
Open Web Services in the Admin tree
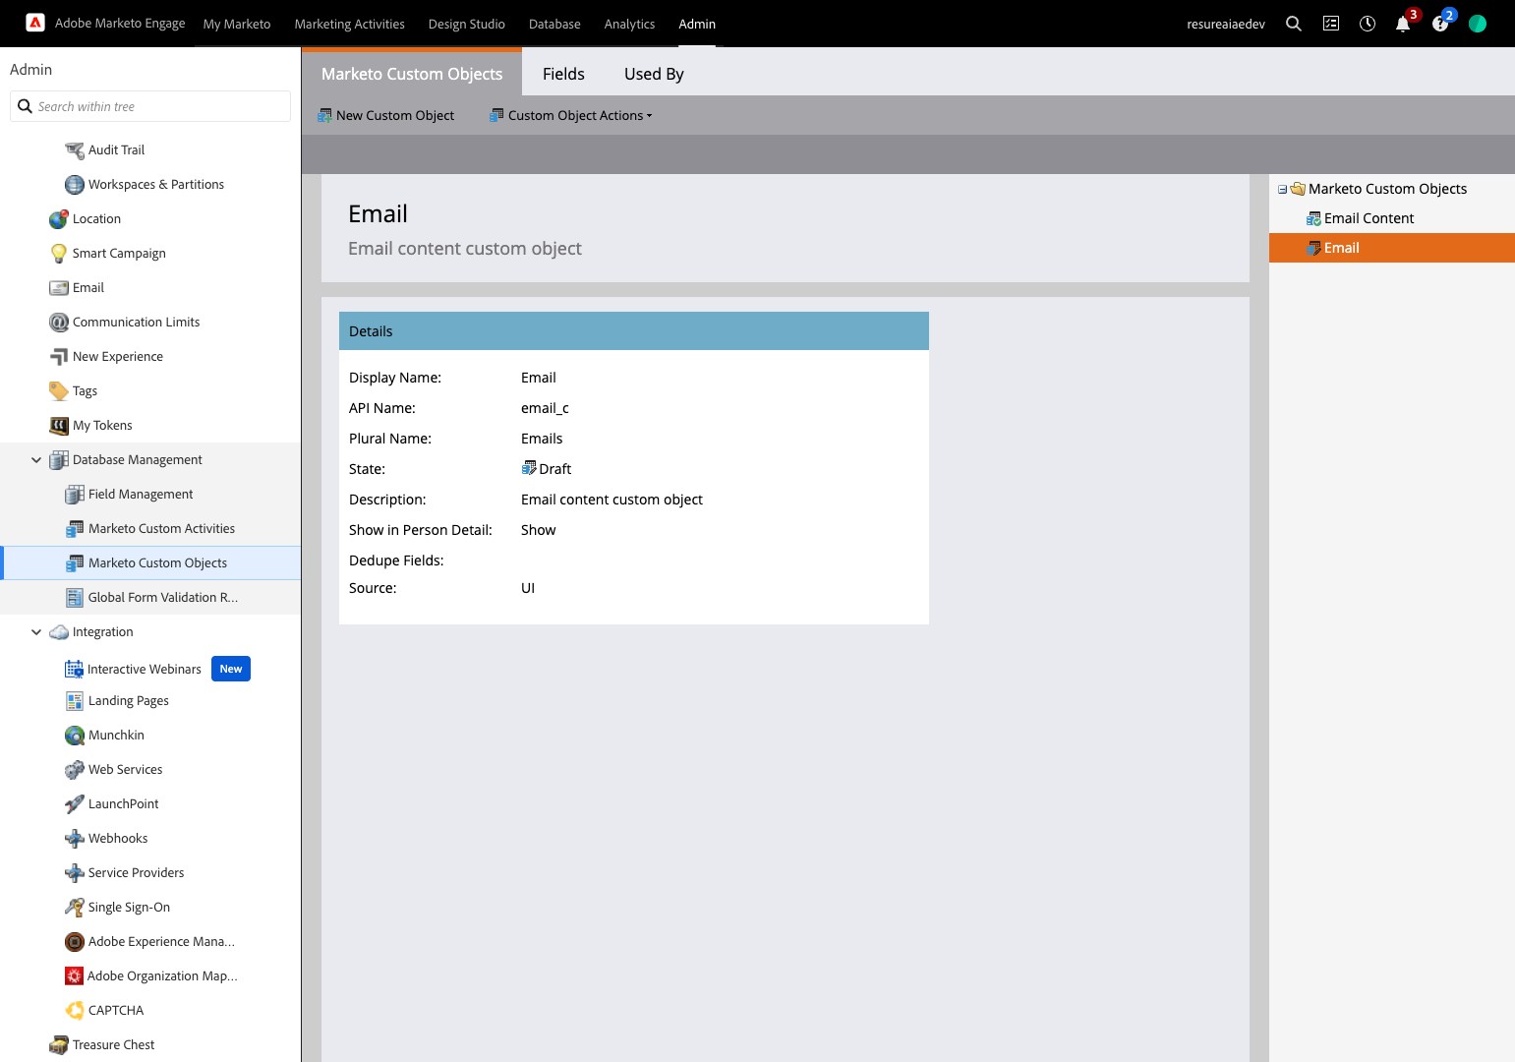pos(125,770)
